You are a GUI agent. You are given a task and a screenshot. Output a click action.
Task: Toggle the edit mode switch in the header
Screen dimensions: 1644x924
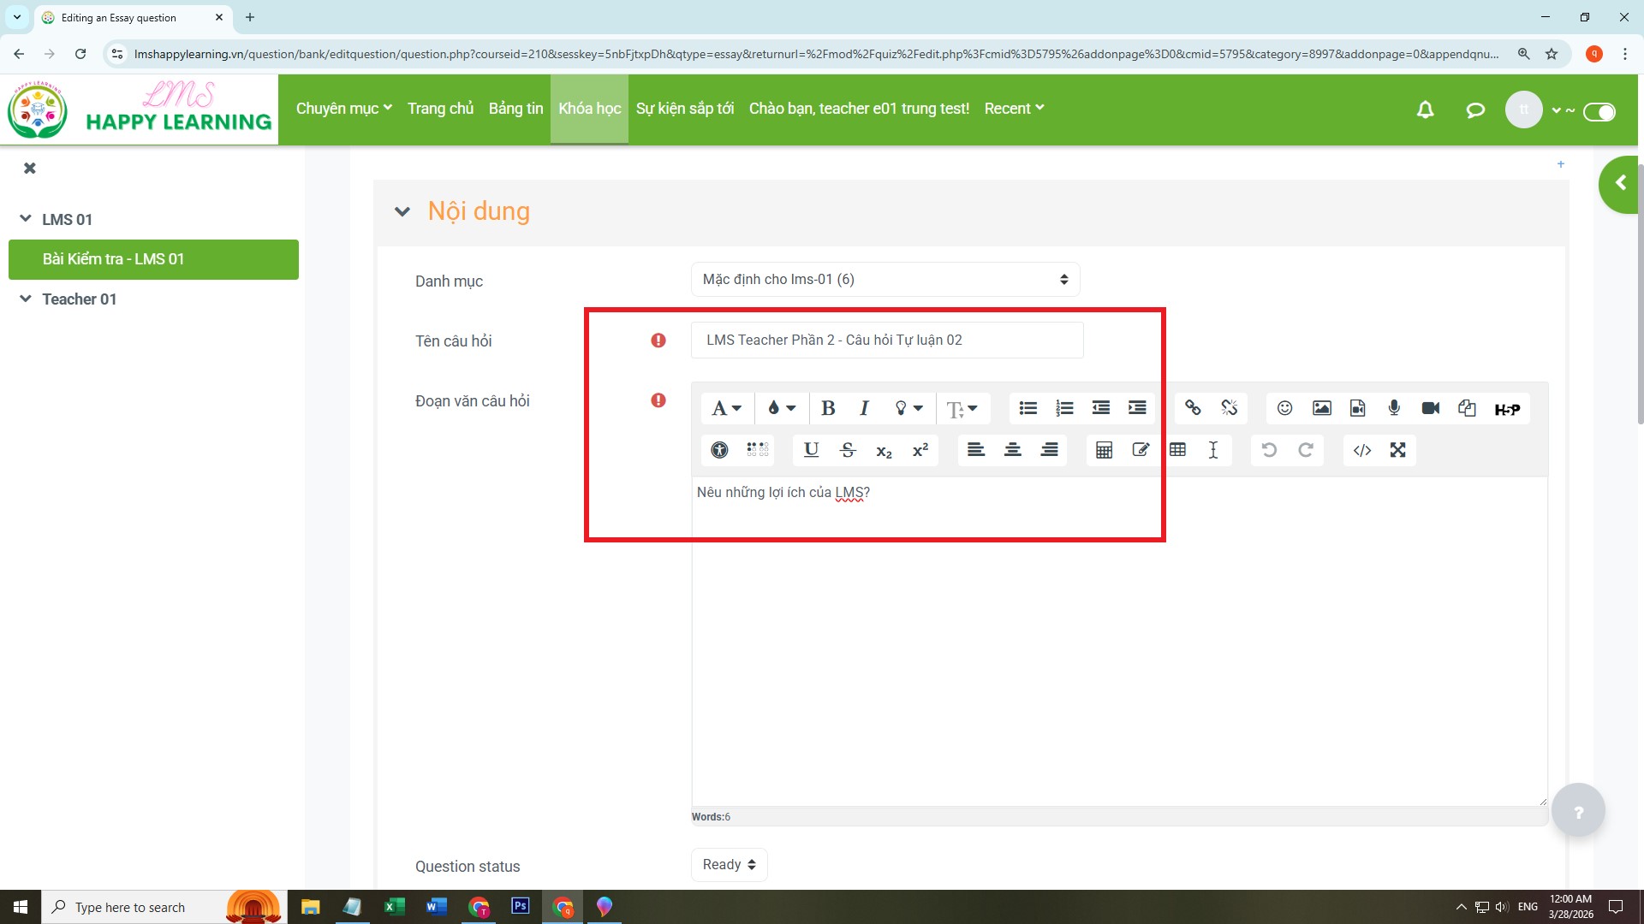click(1599, 111)
